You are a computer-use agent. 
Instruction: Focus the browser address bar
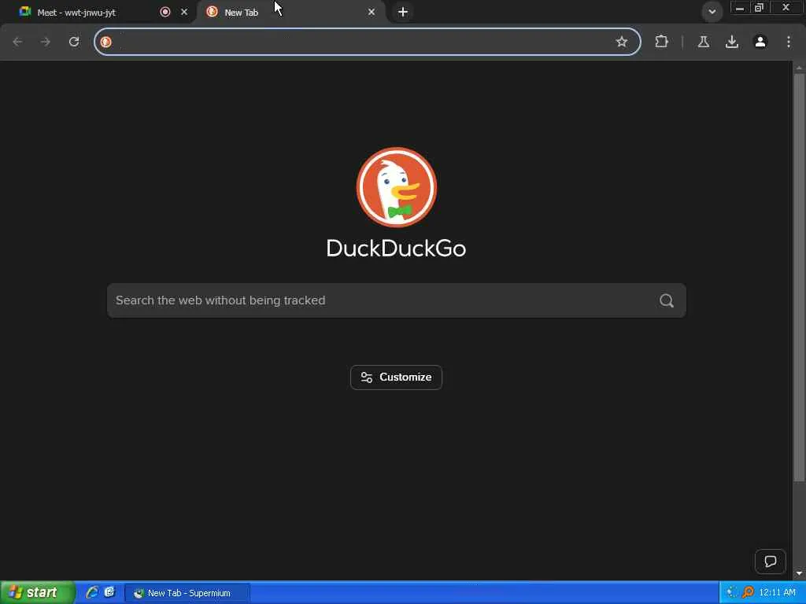pyautogui.click(x=368, y=42)
